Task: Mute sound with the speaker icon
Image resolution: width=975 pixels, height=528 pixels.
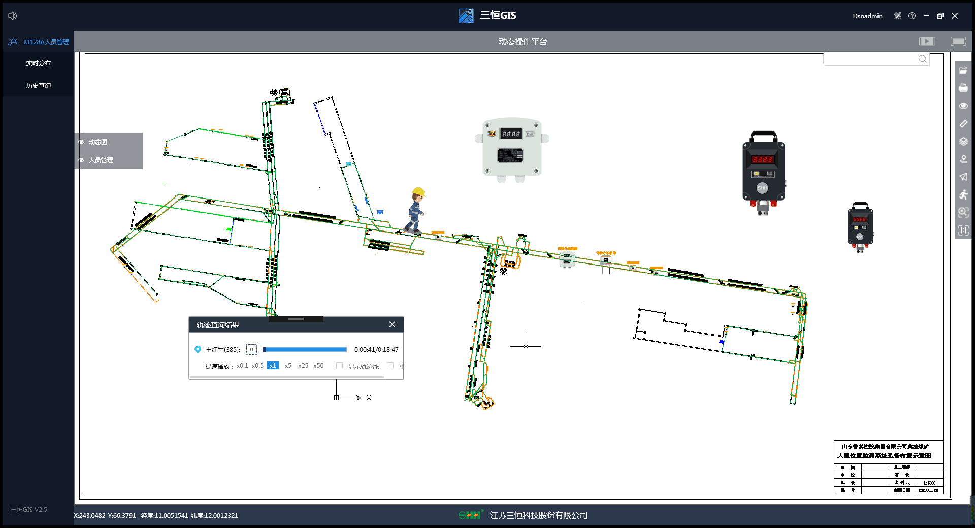Action: pyautogui.click(x=13, y=16)
